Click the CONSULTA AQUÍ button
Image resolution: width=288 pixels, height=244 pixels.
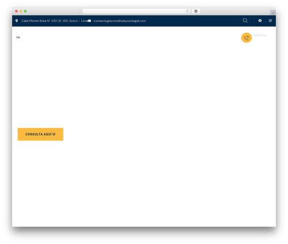[40, 134]
